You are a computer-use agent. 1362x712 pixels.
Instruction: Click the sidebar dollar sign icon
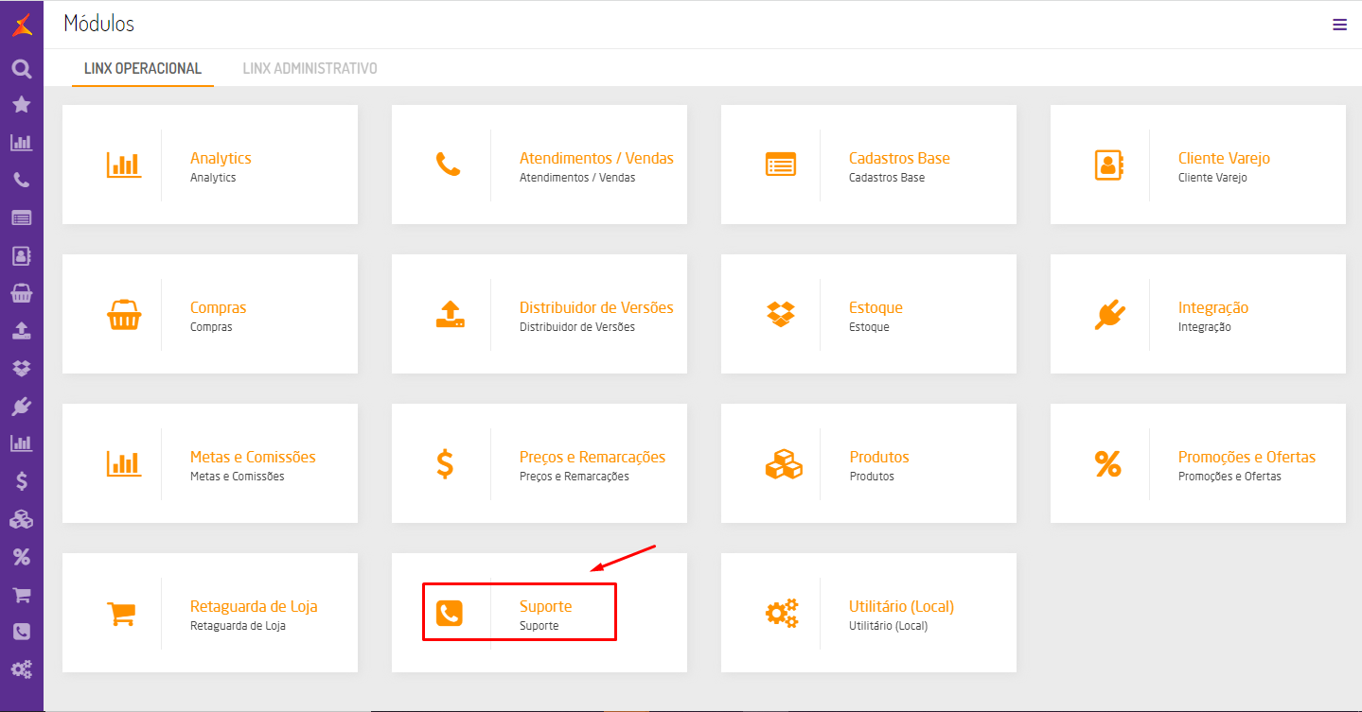(21, 480)
